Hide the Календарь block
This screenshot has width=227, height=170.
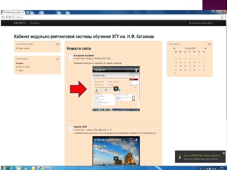coord(208,44)
